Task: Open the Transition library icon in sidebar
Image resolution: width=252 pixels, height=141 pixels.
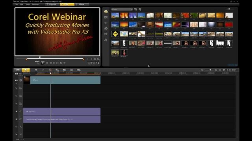Action: (106, 17)
